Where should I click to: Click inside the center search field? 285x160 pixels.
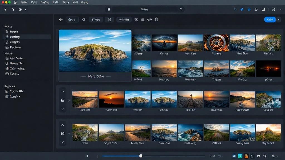tap(144, 9)
